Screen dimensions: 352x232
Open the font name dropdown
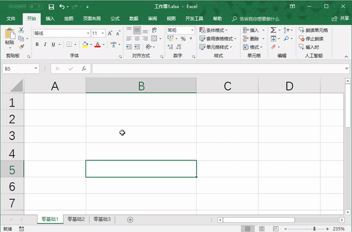(88, 33)
